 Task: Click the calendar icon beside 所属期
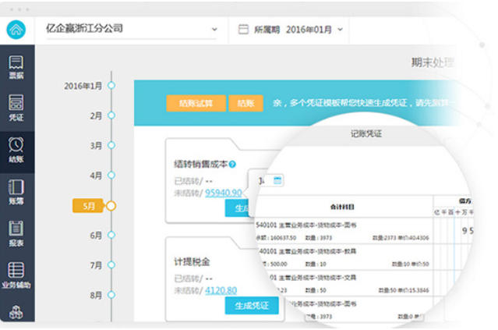(243, 30)
